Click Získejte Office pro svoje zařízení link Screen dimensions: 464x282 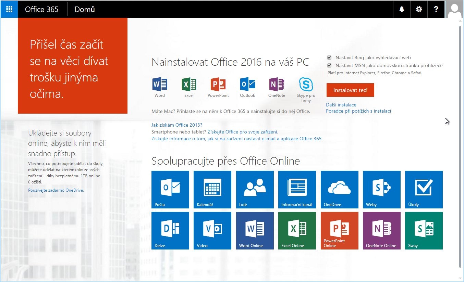coord(243,132)
